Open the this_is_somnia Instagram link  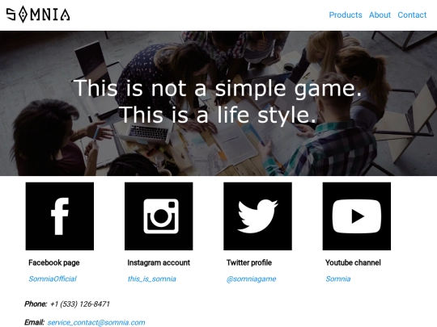pos(152,279)
